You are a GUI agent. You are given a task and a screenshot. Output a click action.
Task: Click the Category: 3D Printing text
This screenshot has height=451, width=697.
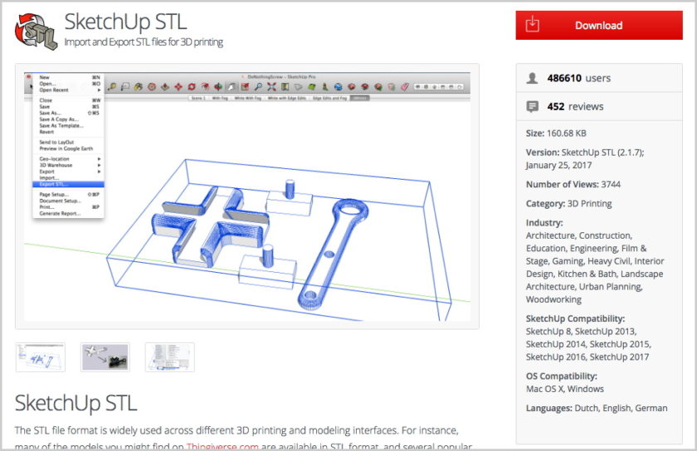(568, 203)
